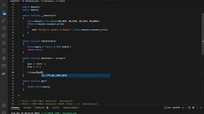Switch to the PROBLEMS tab
Viewport: 204px width, 114px height.
[40, 108]
